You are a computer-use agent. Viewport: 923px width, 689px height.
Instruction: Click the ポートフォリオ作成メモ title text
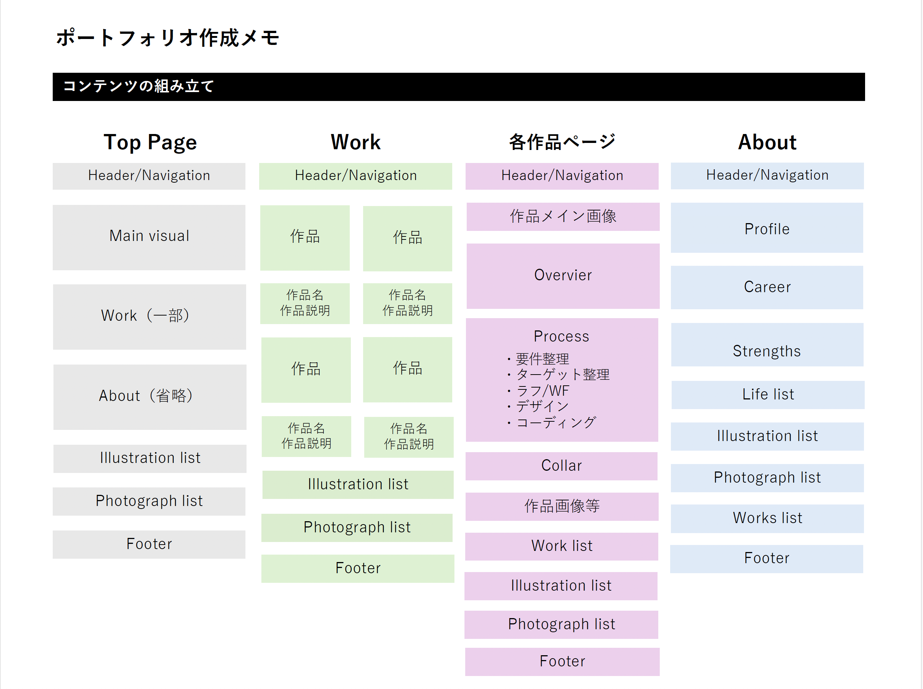[x=167, y=37]
